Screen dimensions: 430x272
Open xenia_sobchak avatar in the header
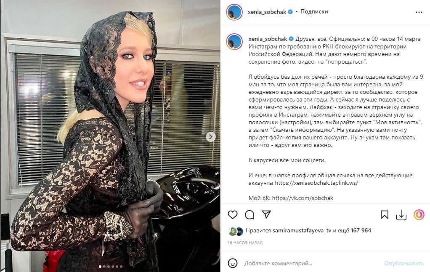234,12
